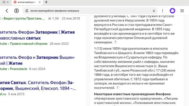Open Pravoslavie source link
This screenshot has width=189, height=106.
tap(19, 69)
